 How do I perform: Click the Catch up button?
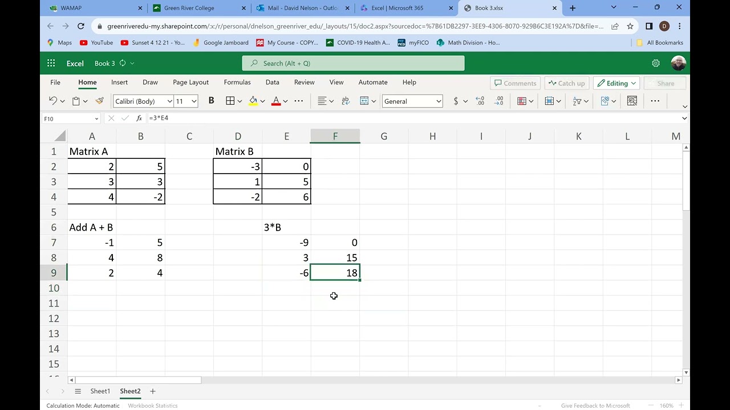pyautogui.click(x=567, y=83)
